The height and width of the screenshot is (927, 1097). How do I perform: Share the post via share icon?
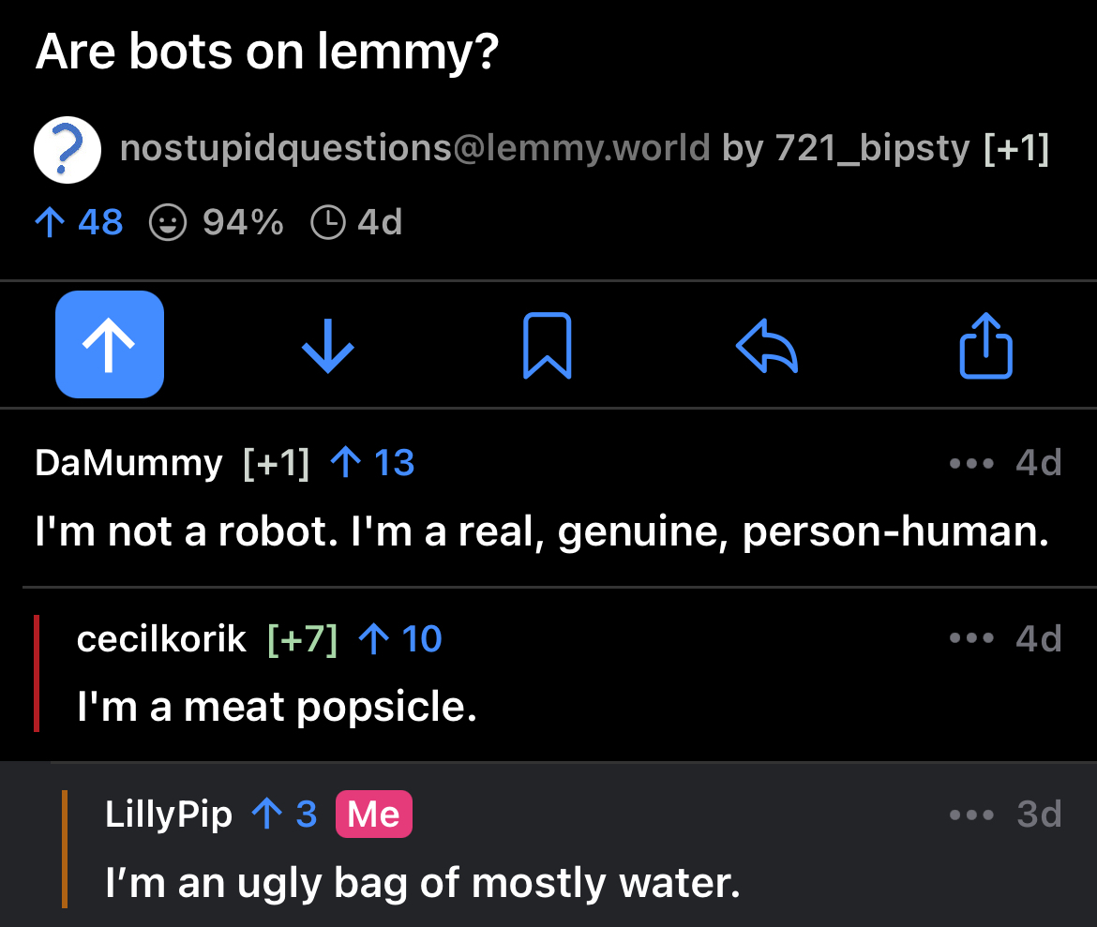(985, 344)
